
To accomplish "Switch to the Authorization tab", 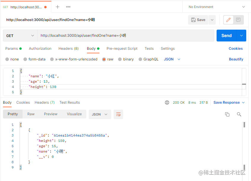I will coord(40,49).
